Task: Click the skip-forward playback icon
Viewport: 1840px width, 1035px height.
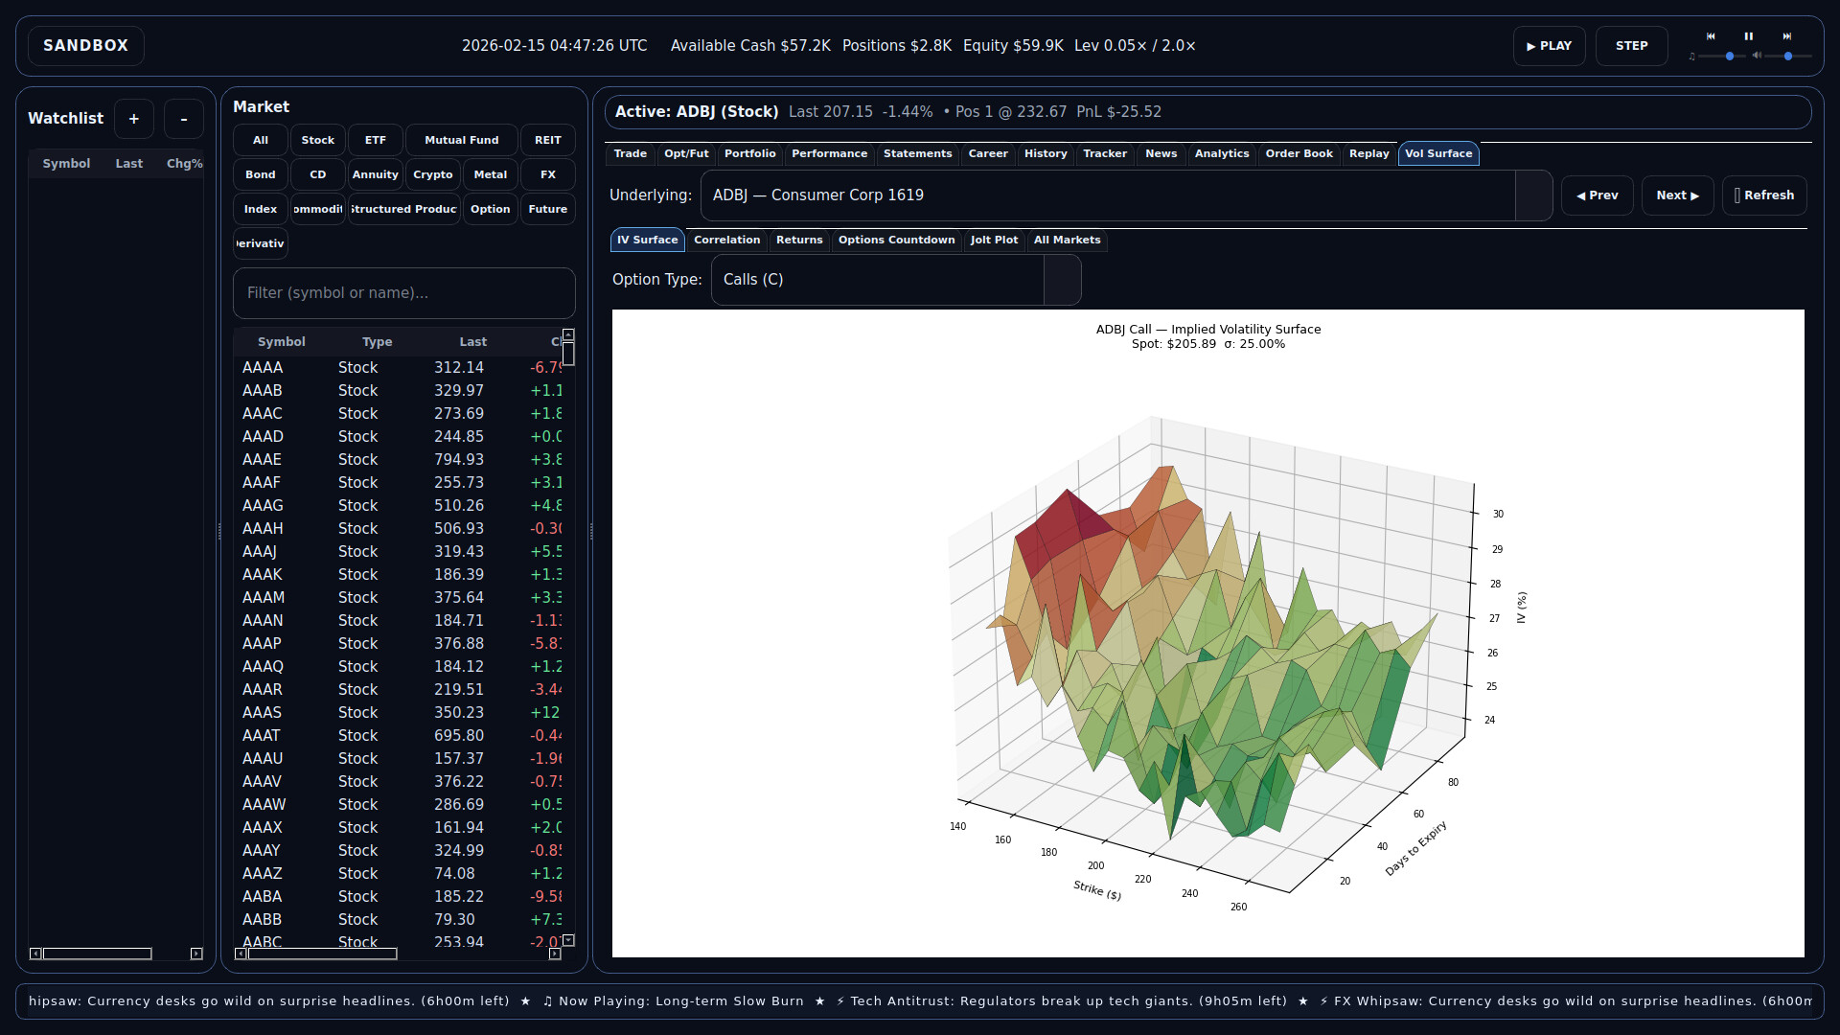Action: tap(1788, 36)
